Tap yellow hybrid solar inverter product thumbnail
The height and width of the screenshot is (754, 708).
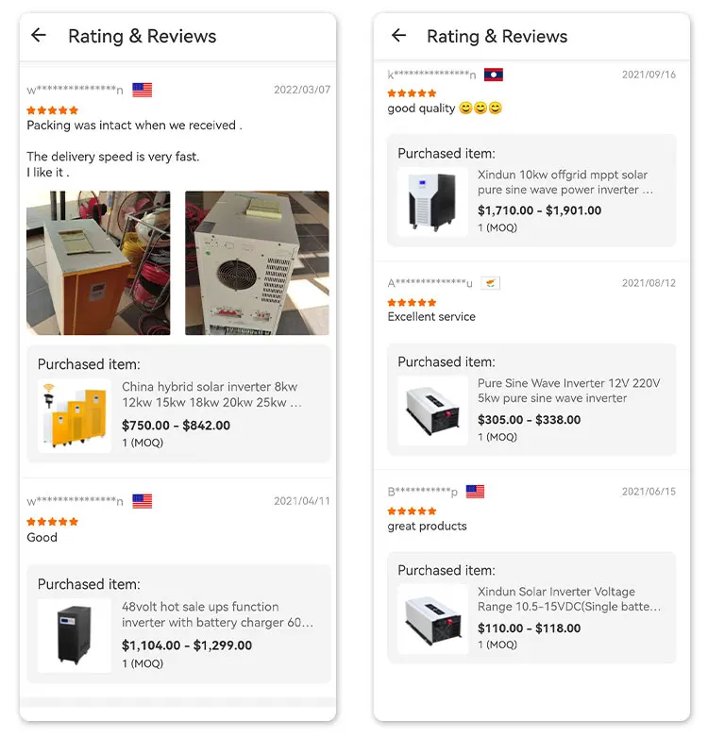tap(75, 416)
